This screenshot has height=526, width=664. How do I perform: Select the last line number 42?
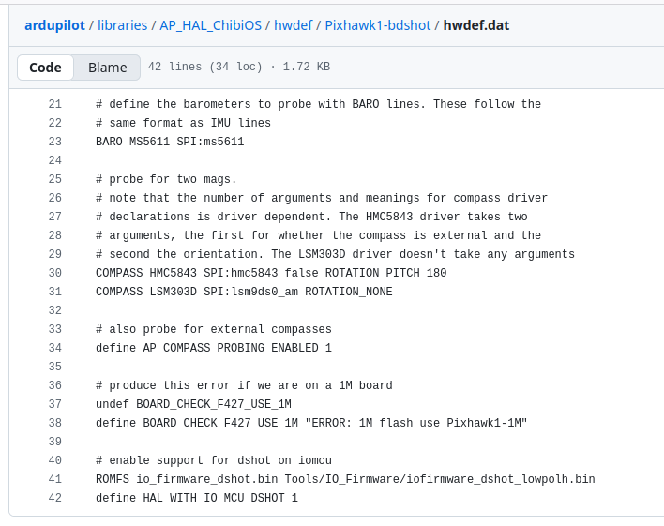[54, 498]
